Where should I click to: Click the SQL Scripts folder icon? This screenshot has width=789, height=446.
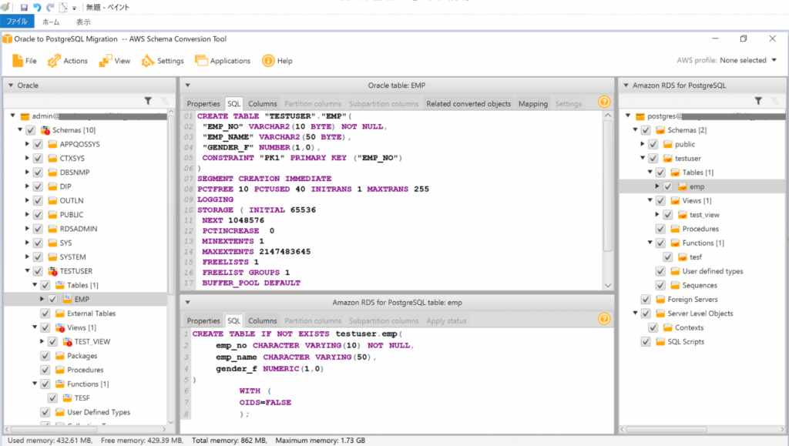pyautogui.click(x=660, y=341)
